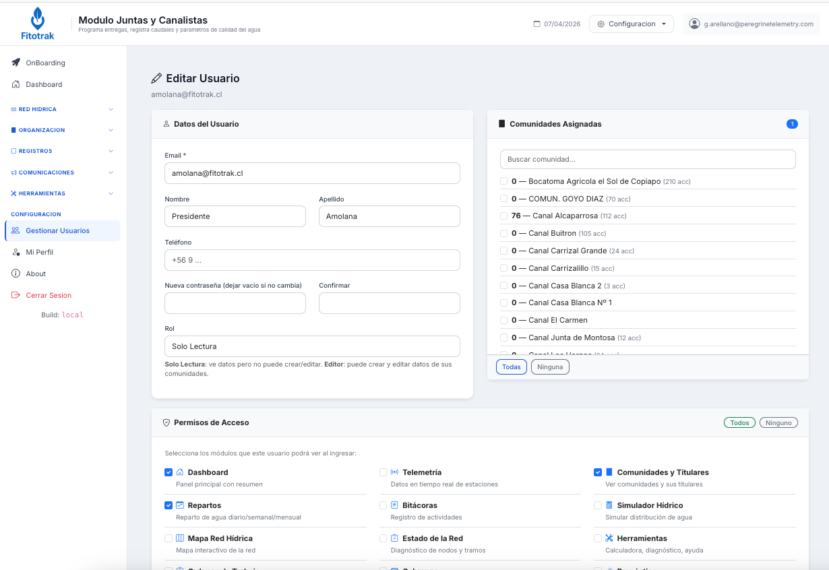Click the Teléfono input field
The width and height of the screenshot is (829, 570).
[312, 260]
